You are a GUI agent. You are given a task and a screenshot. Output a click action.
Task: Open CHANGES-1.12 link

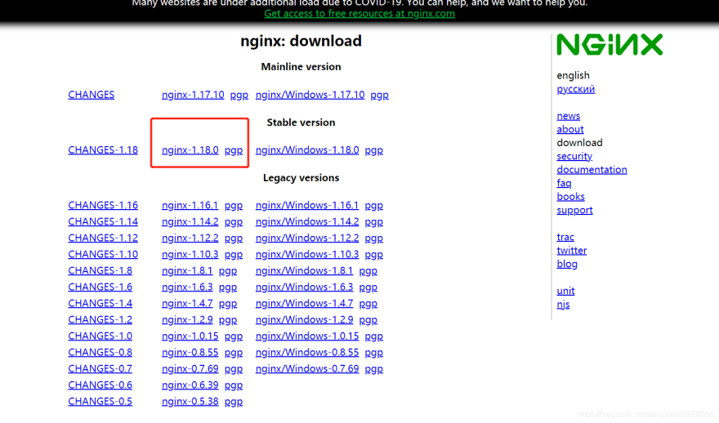tap(103, 238)
